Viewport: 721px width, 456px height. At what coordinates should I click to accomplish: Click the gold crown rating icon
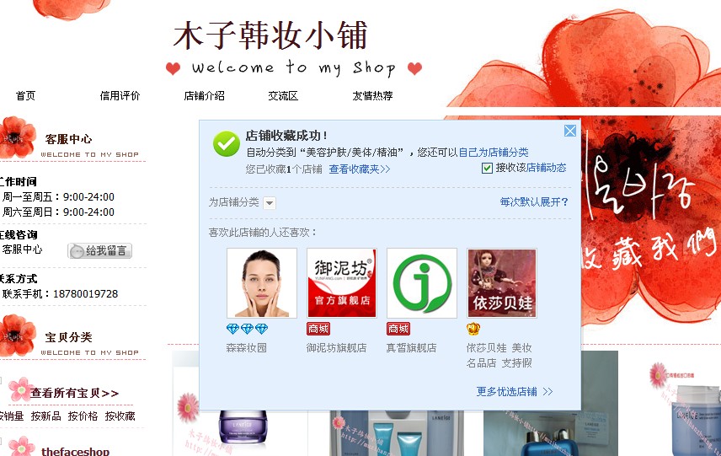[473, 329]
